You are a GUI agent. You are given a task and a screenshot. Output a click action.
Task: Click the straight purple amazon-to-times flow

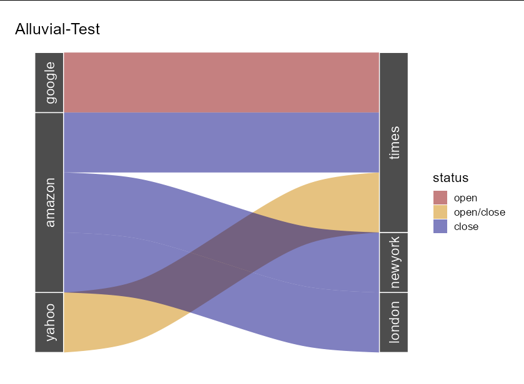(x=221, y=143)
